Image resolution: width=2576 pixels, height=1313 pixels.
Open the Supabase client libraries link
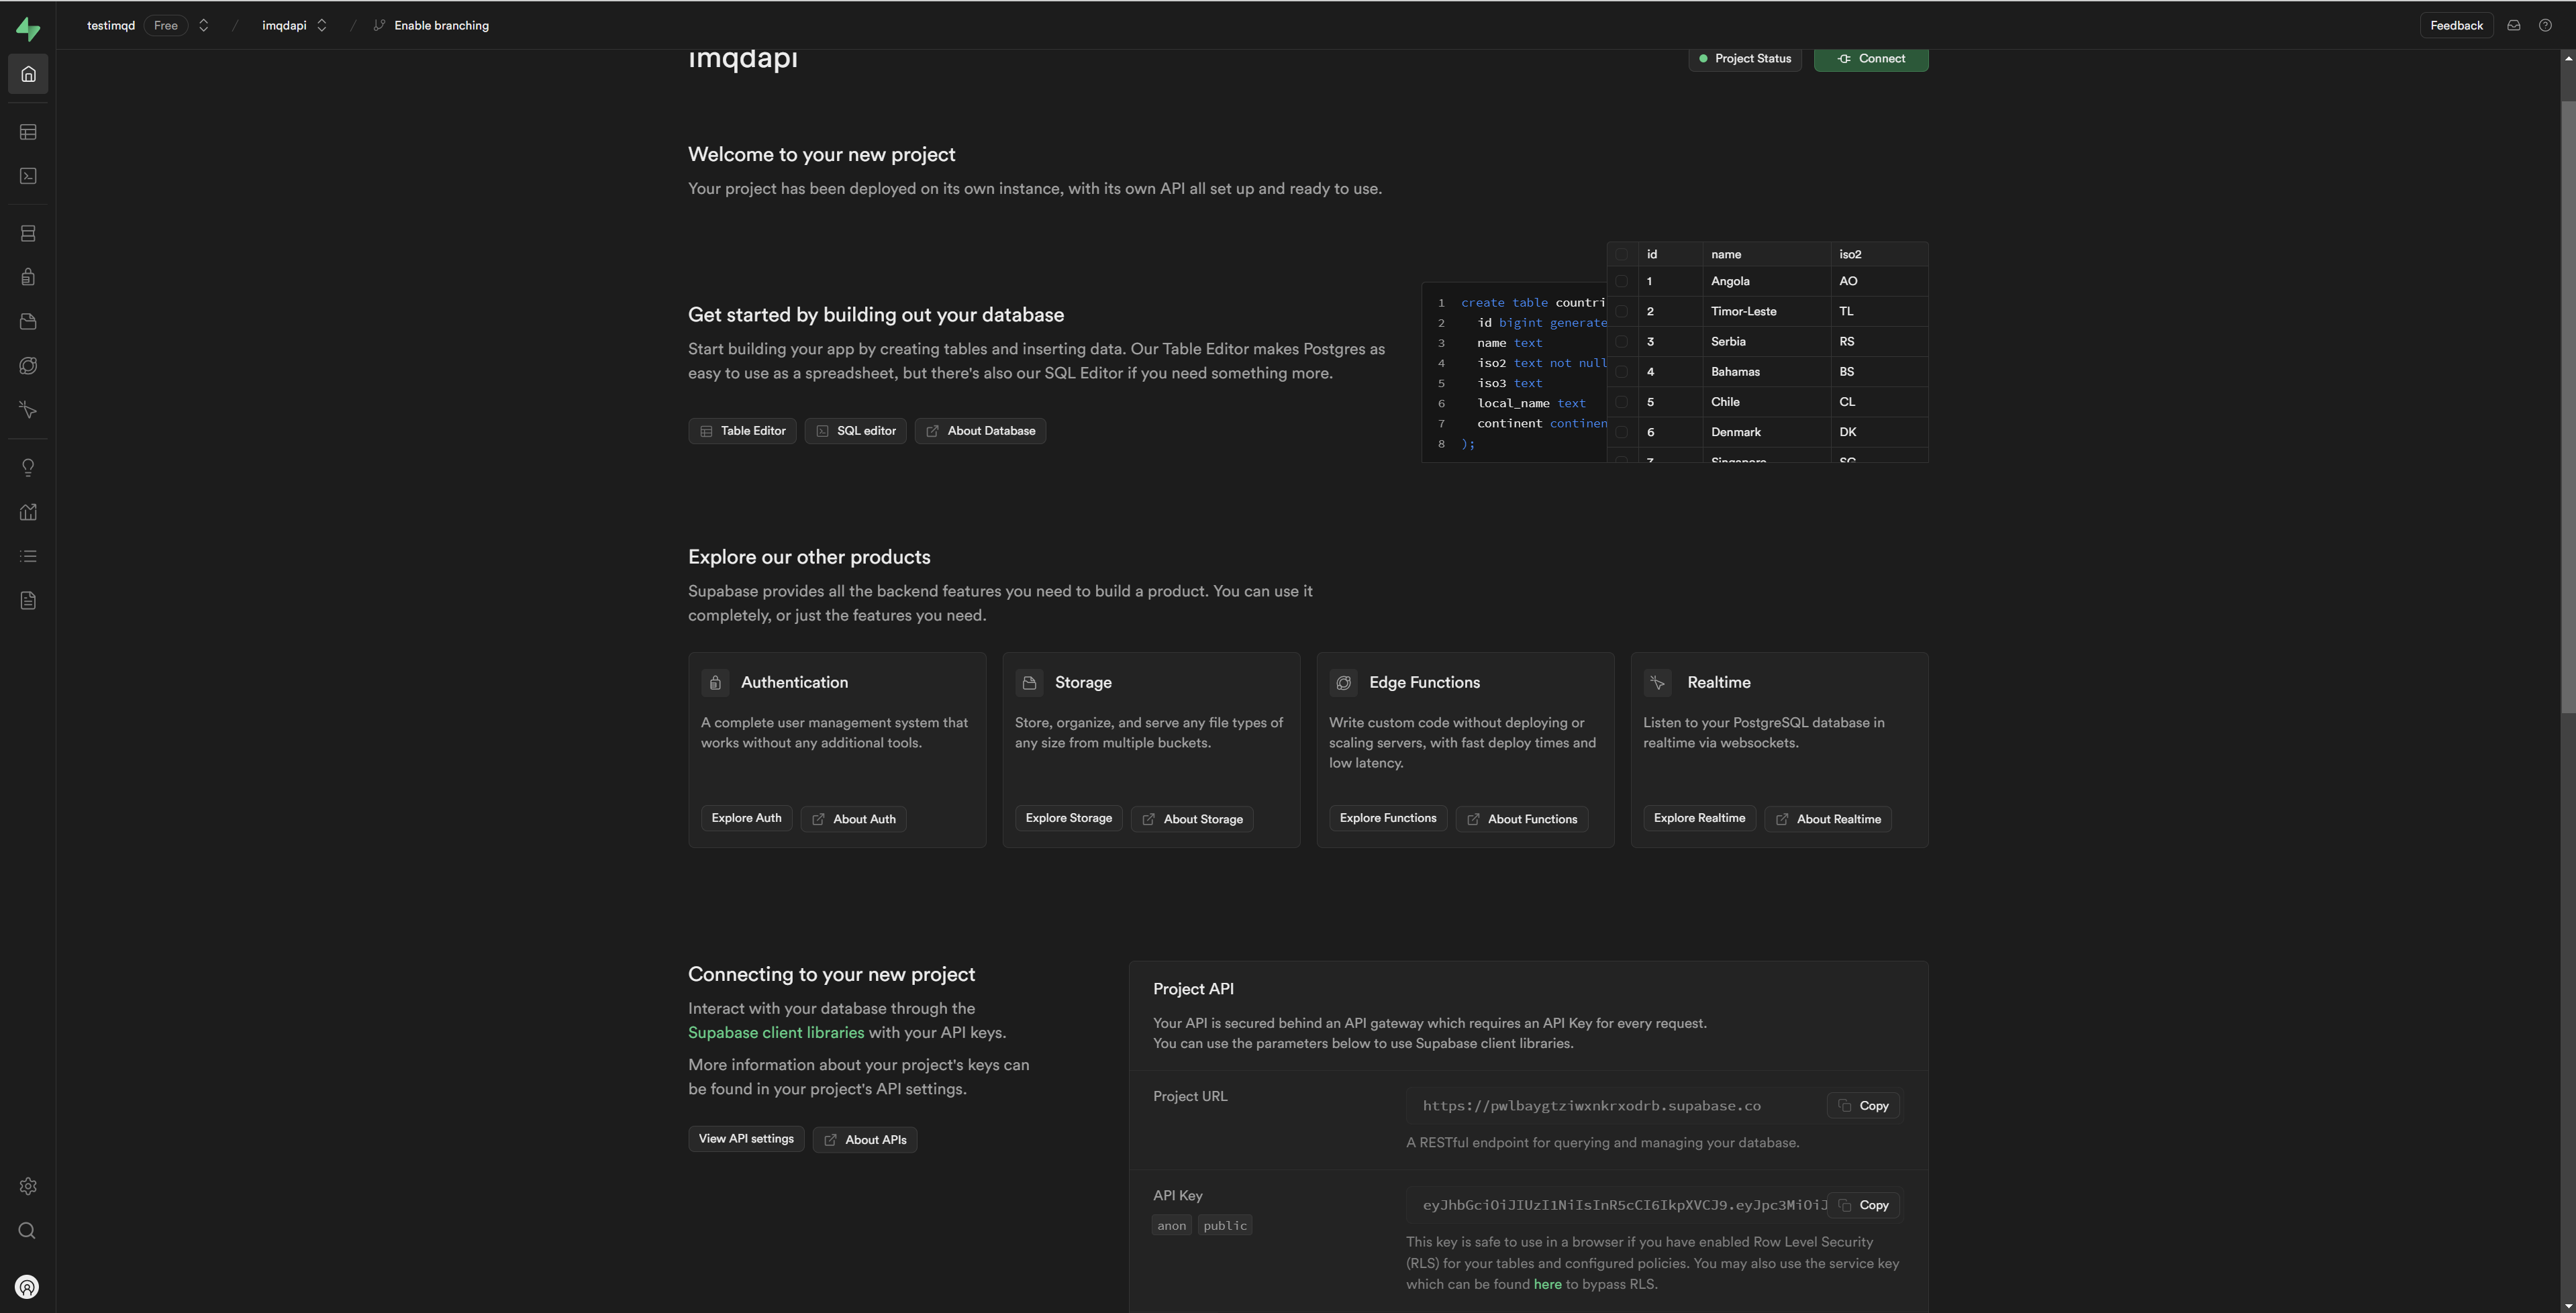pyautogui.click(x=775, y=1033)
